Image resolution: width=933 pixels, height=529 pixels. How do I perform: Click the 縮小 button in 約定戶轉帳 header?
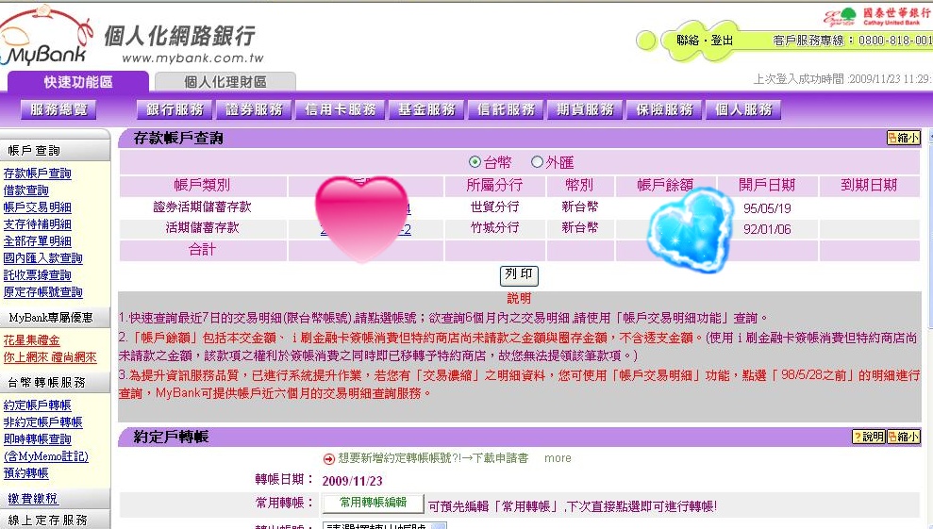click(x=903, y=437)
